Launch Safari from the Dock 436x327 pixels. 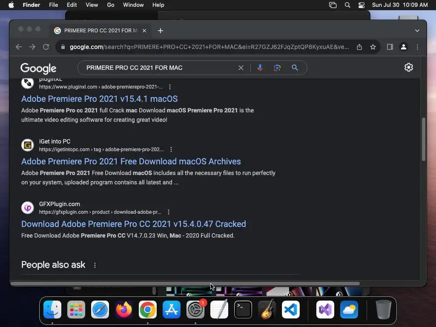(x=100, y=310)
